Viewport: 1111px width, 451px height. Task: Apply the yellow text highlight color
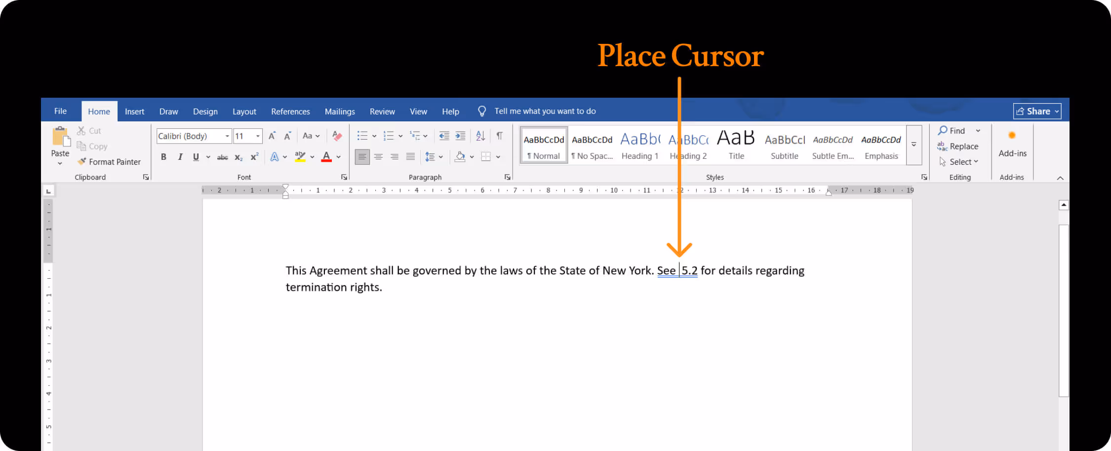pos(300,157)
